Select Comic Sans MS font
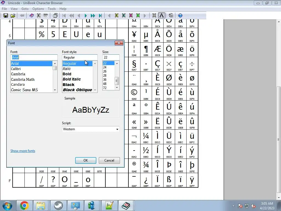This screenshot has height=211, width=281. pyautogui.click(x=32, y=90)
